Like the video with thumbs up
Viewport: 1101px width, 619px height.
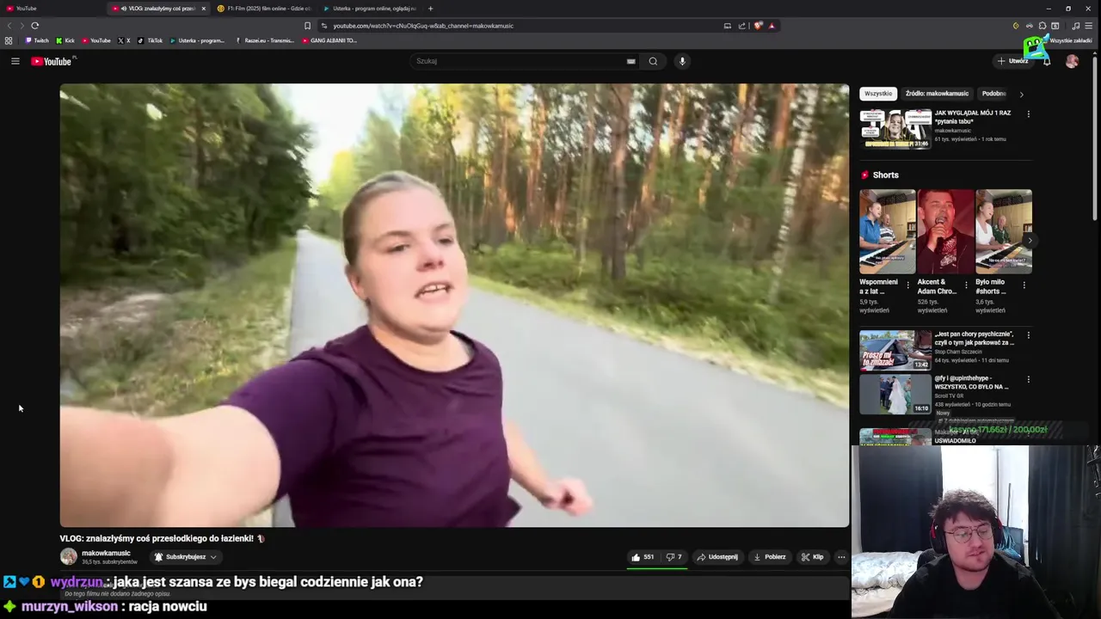coord(643,557)
